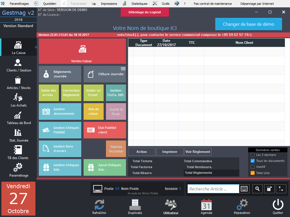Open TB des Clients sidebar section
Image resolution: width=290 pixels, height=217 pixels.
pos(18,153)
